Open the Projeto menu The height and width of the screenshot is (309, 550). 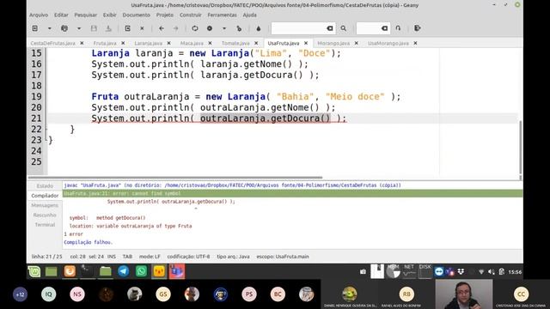[165, 15]
